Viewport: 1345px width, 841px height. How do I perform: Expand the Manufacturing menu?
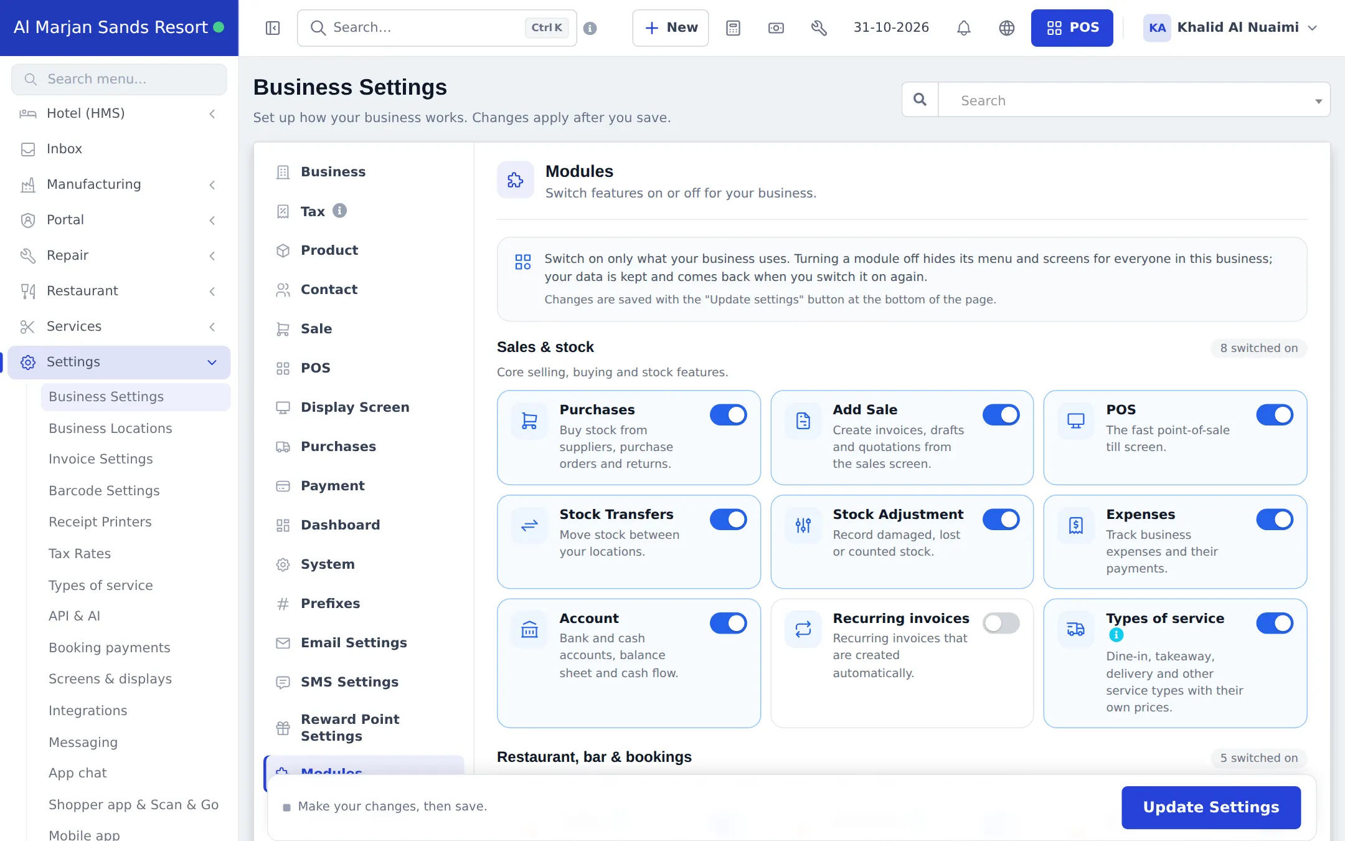pos(118,184)
